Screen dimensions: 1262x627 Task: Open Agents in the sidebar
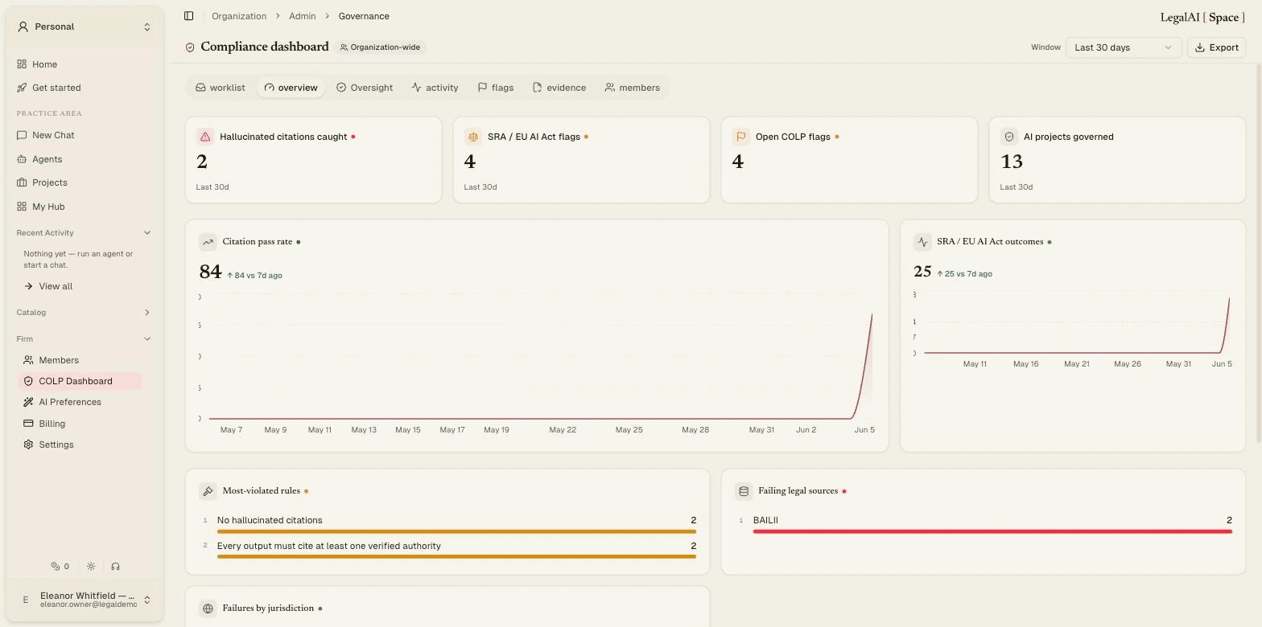tap(84, 159)
